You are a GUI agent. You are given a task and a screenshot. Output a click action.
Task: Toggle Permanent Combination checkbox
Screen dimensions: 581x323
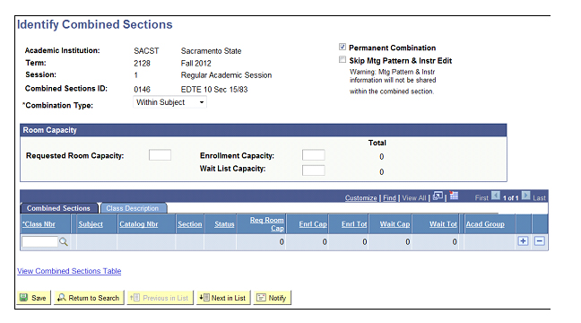(343, 47)
